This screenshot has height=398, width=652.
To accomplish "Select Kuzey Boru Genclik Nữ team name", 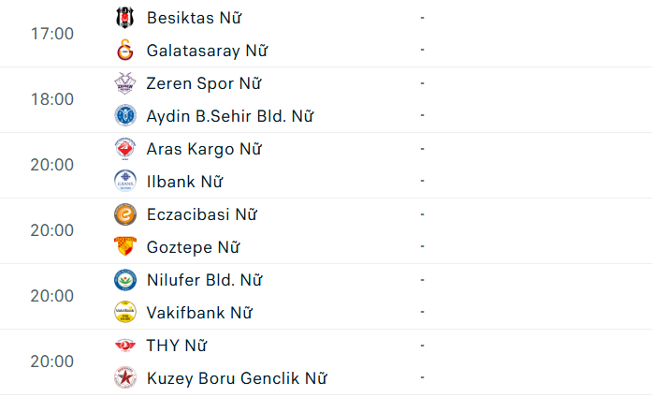I will (237, 378).
